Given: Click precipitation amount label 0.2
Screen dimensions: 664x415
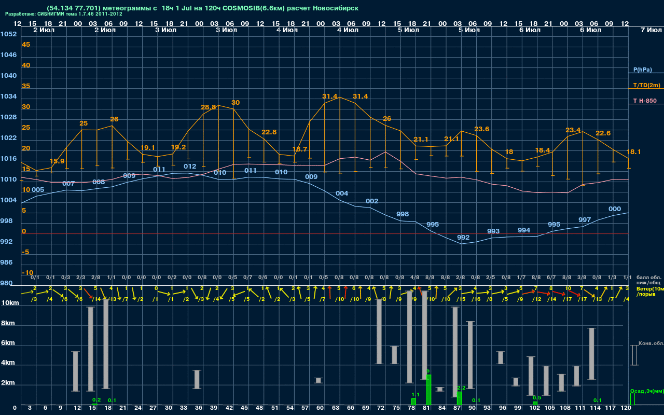Looking at the screenshot, I should click(x=96, y=400).
